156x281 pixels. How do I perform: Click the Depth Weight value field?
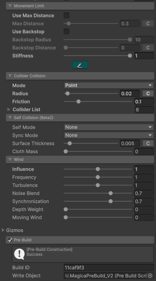144,209
